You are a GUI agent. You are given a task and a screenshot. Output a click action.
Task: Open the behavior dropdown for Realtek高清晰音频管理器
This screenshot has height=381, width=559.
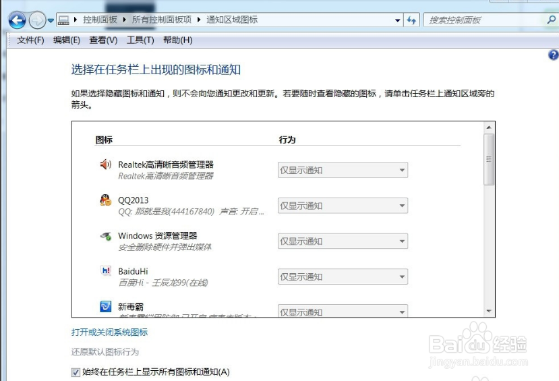click(x=343, y=170)
